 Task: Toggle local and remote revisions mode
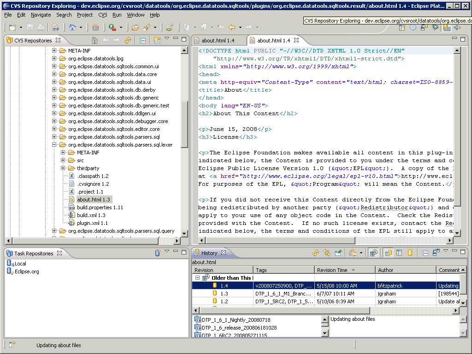[388, 253]
